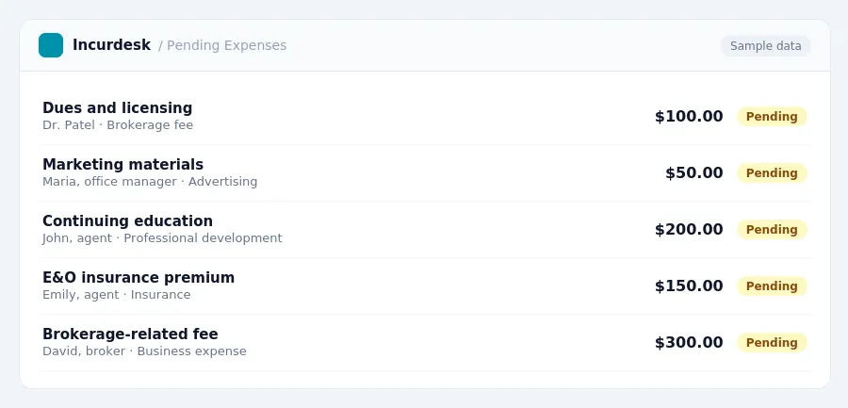Select the Brokerage-related fee item
Image resolution: width=848 pixels, height=408 pixels.
[425, 343]
